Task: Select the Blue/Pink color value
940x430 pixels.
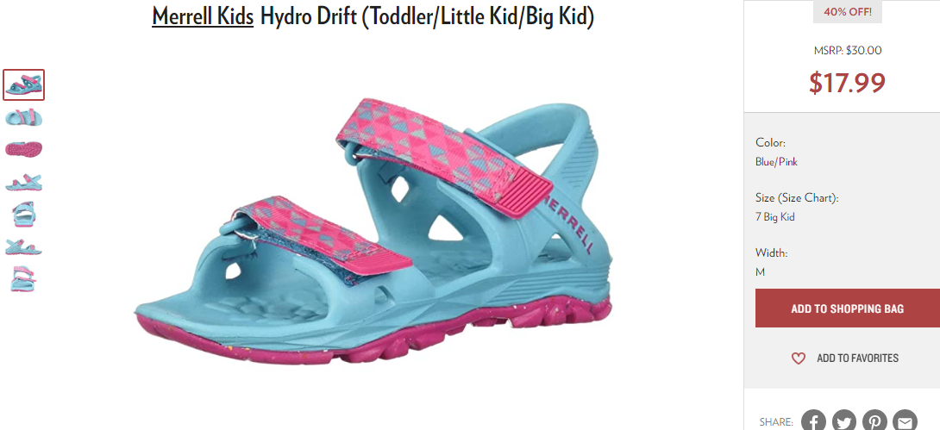Action: (776, 162)
